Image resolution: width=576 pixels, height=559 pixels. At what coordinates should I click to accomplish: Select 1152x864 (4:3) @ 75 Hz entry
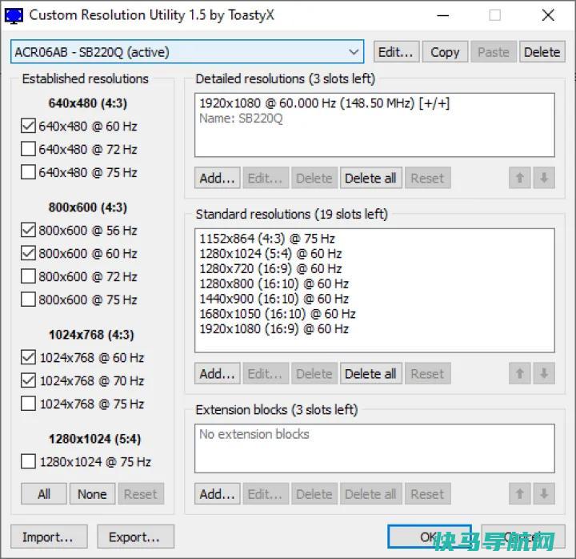(374, 239)
